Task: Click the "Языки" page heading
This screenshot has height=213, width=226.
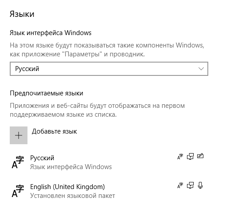Action: 22,14
